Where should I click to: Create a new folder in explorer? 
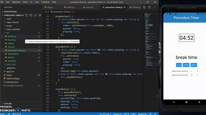tap(31, 15)
